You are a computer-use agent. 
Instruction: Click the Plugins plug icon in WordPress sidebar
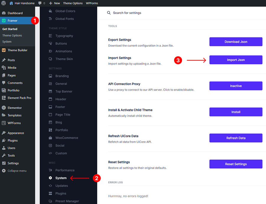(x=4, y=141)
